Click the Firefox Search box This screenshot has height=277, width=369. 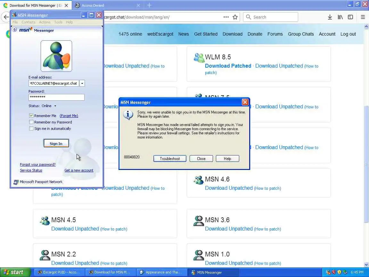click(x=271, y=17)
